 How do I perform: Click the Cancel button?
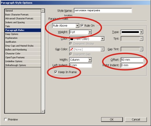136,120
